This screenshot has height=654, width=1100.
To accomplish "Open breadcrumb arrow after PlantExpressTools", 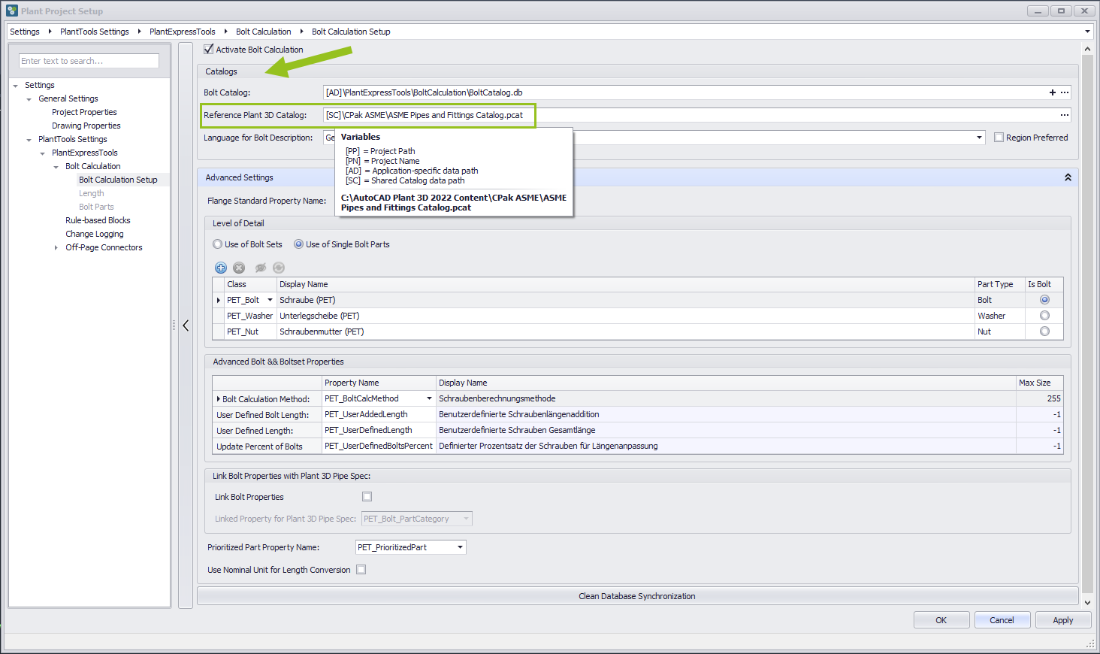I will coord(225,32).
